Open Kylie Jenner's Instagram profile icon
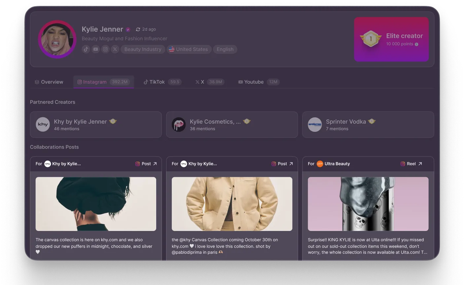Viewport: 465px width, 285px height. coord(105,49)
